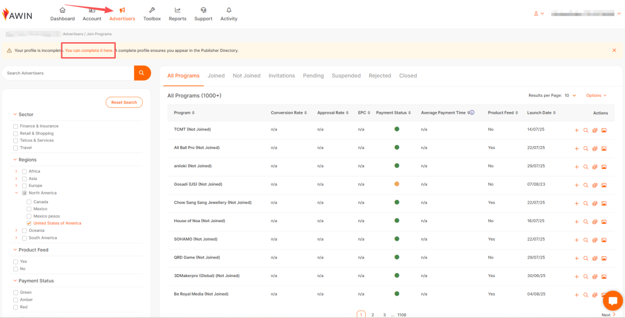Open the Support headset icon

click(x=203, y=10)
